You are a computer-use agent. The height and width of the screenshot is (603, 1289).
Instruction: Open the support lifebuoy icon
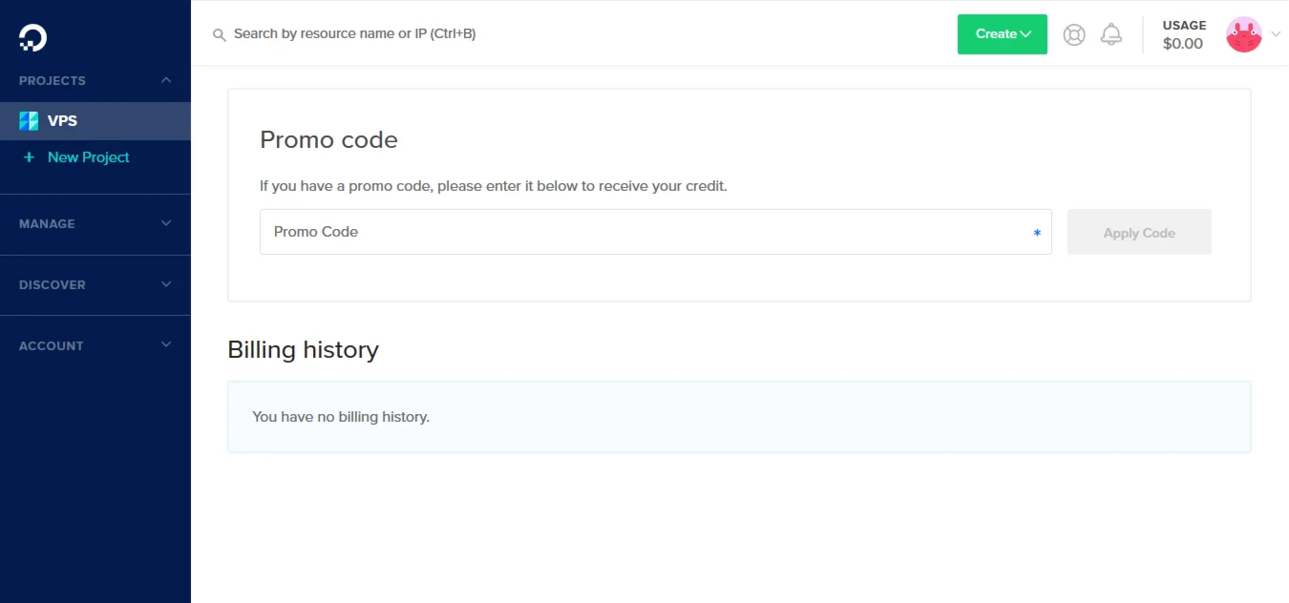point(1074,34)
